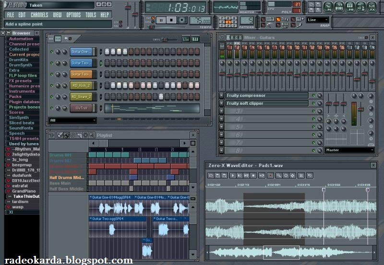Click the WaveEditor save as icon

[224, 175]
